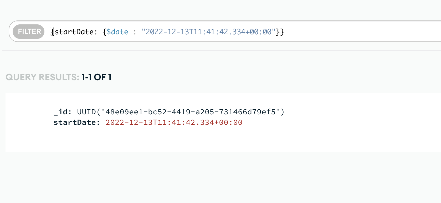441x203 pixels.
Task: Click the QUERY RESULTS label
Action: click(42, 77)
